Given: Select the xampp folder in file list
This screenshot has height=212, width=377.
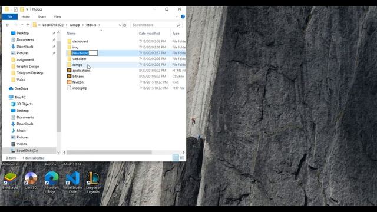Looking at the screenshot, I should click(x=77, y=65).
